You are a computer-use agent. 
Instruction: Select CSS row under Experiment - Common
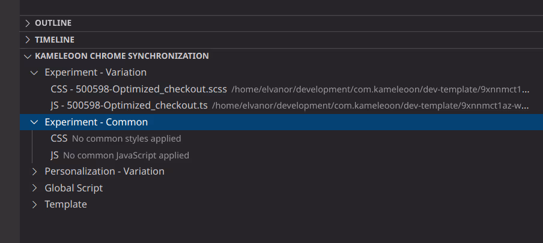pyautogui.click(x=281, y=139)
